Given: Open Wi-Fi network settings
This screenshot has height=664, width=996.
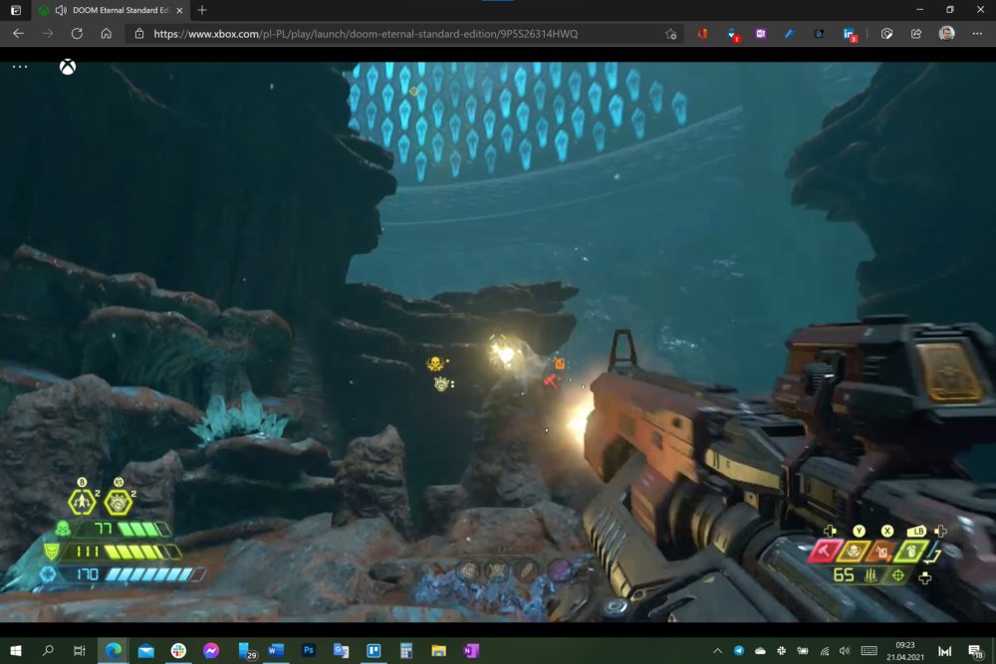Looking at the screenshot, I should pos(825,651).
